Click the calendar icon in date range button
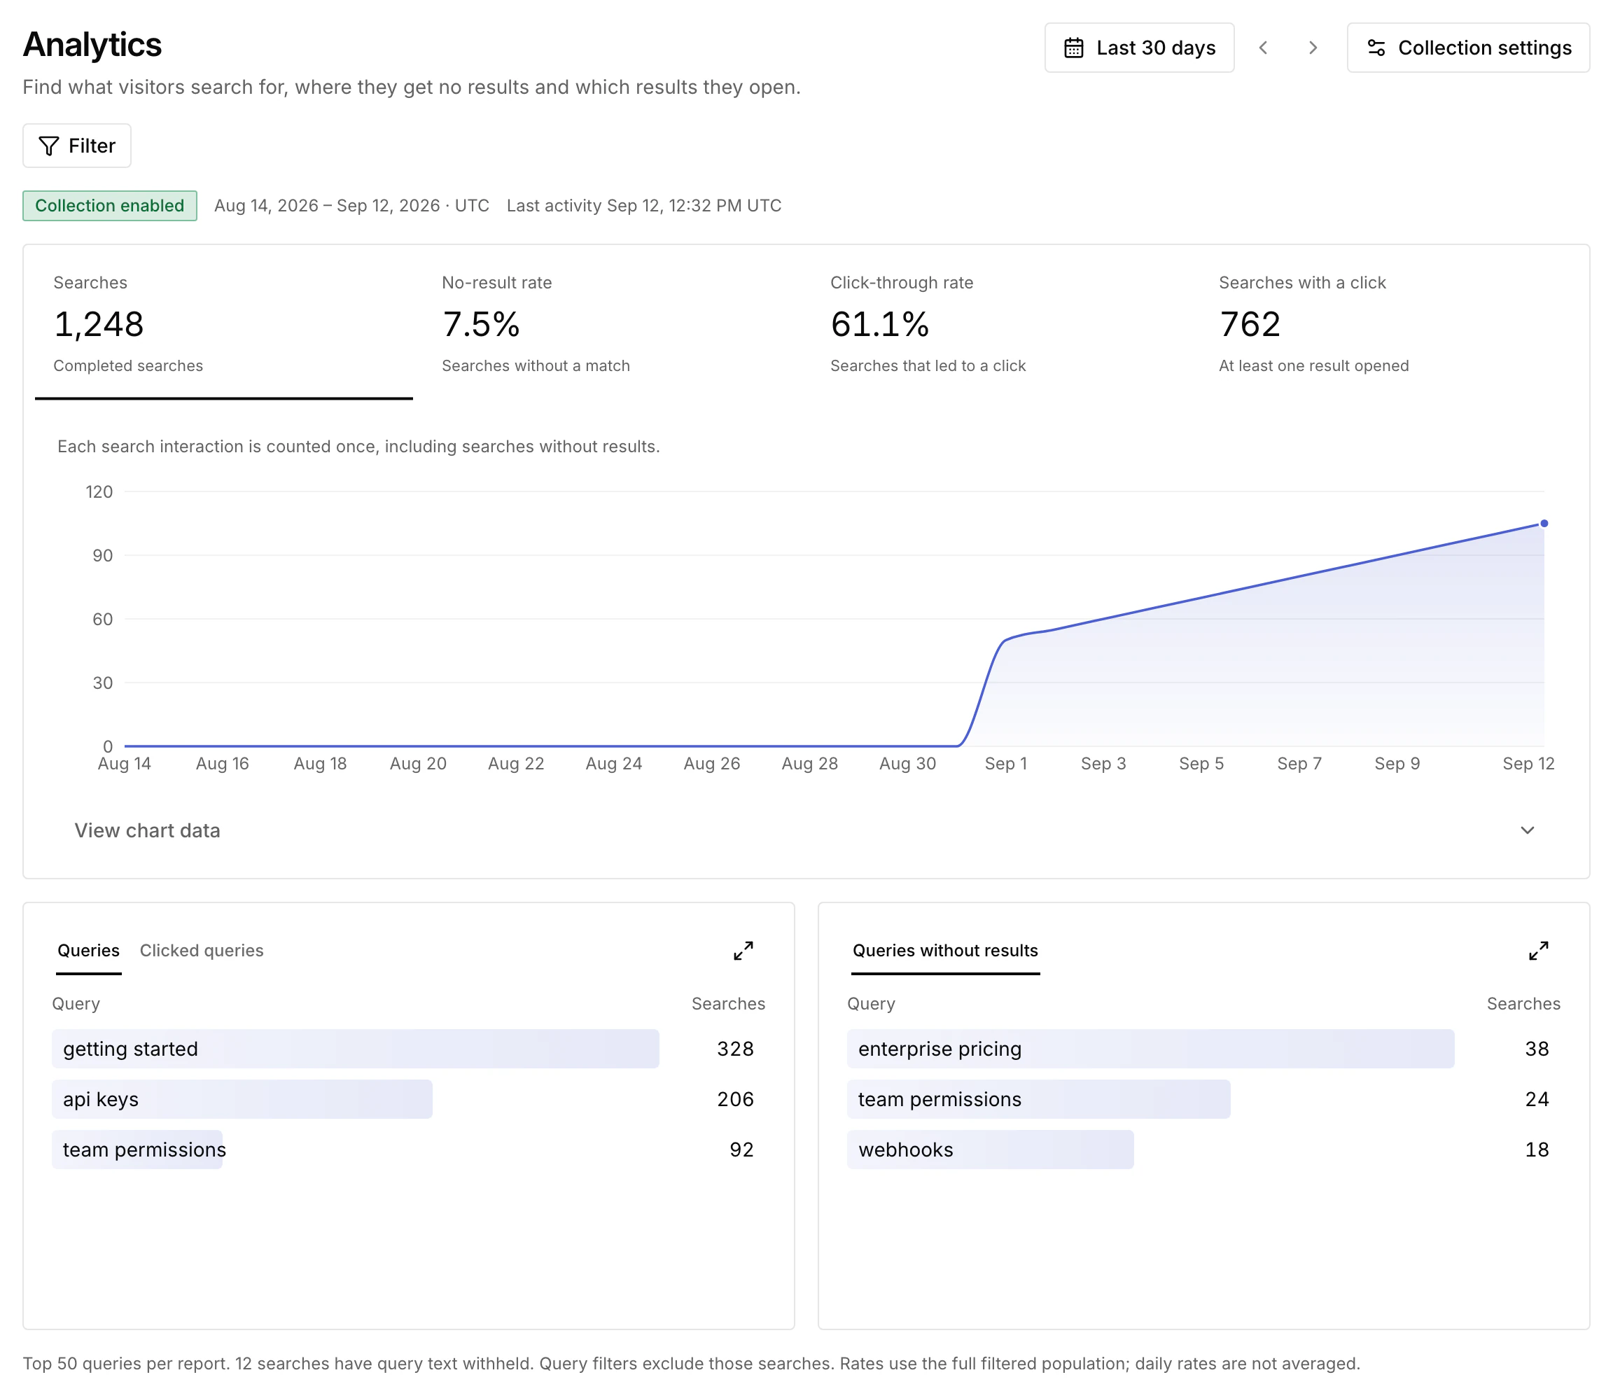 coord(1074,48)
